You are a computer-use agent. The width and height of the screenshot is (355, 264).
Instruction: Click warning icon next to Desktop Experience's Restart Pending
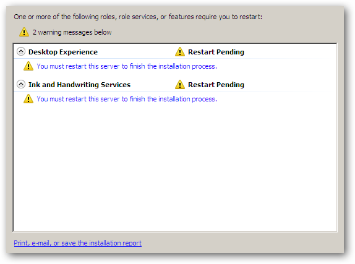coord(180,52)
